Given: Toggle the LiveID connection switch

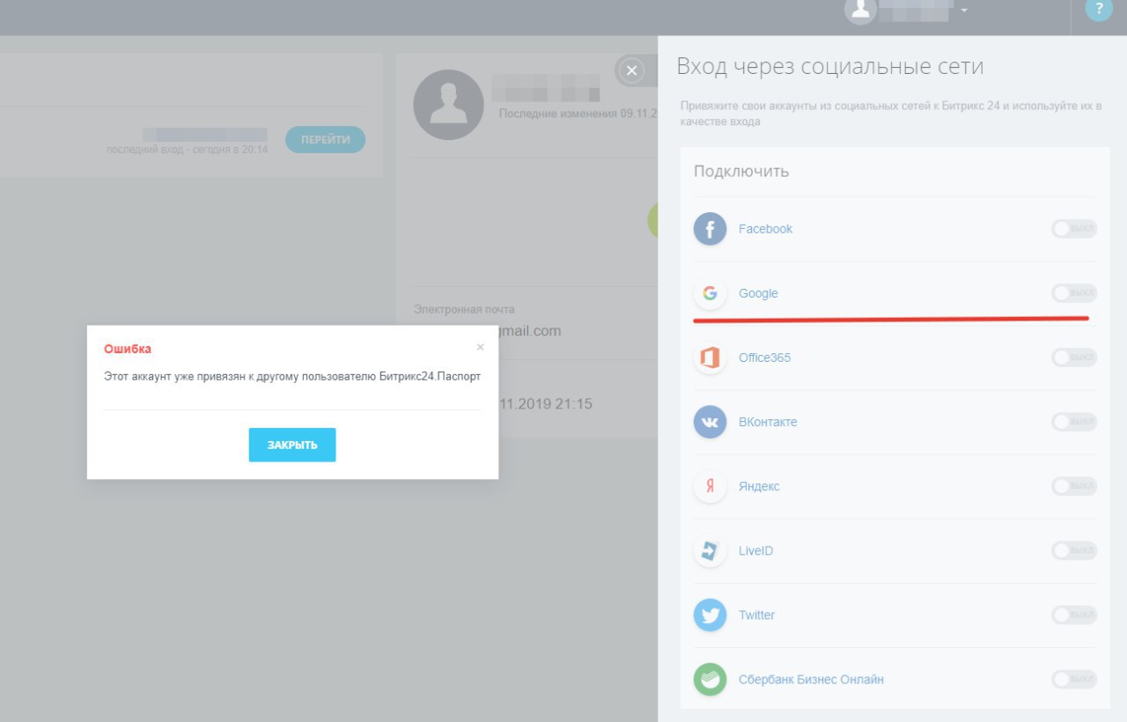Looking at the screenshot, I should (x=1074, y=550).
